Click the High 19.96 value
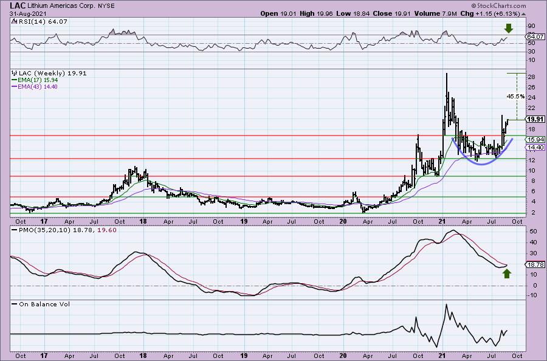The width and height of the screenshot is (547, 361). click(x=316, y=13)
